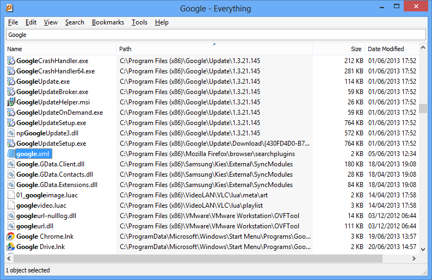Click the highlighted google.xml file name
The width and height of the screenshot is (432, 280).
click(x=33, y=154)
